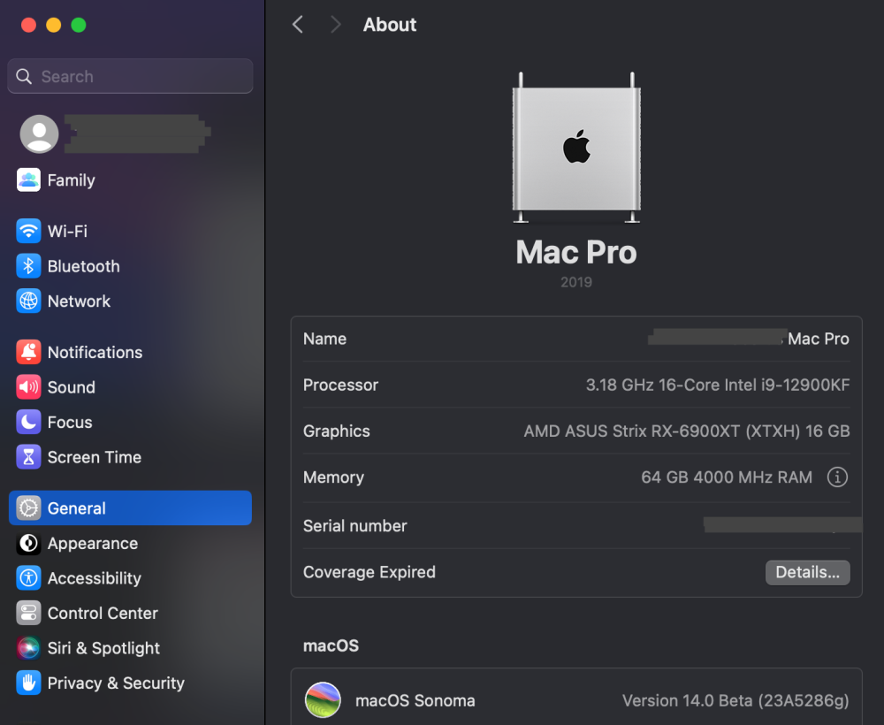Select the Focus sidebar label
Viewport: 884px width, 725px height.
click(70, 423)
